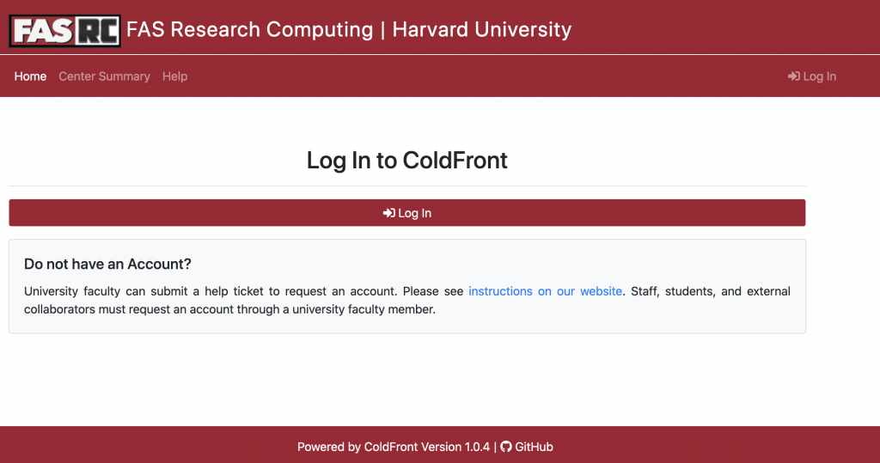
Task: Click the Harvard University text in the header
Action: (x=481, y=29)
